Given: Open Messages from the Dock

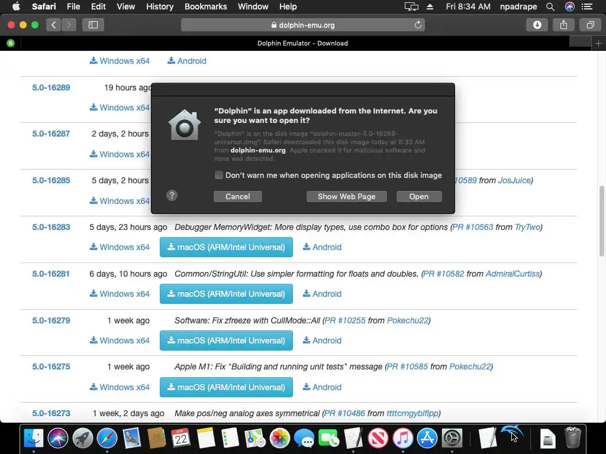Looking at the screenshot, I should [304, 438].
